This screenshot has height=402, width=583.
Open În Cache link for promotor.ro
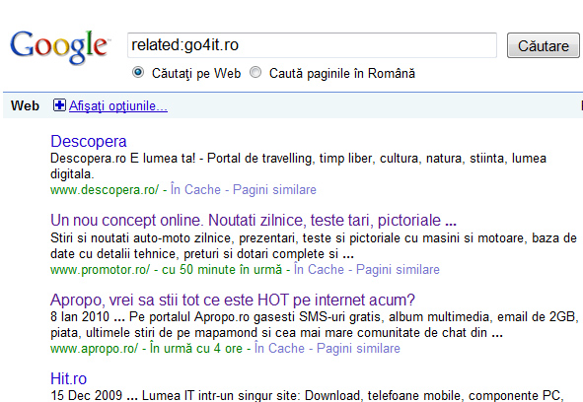pos(319,269)
